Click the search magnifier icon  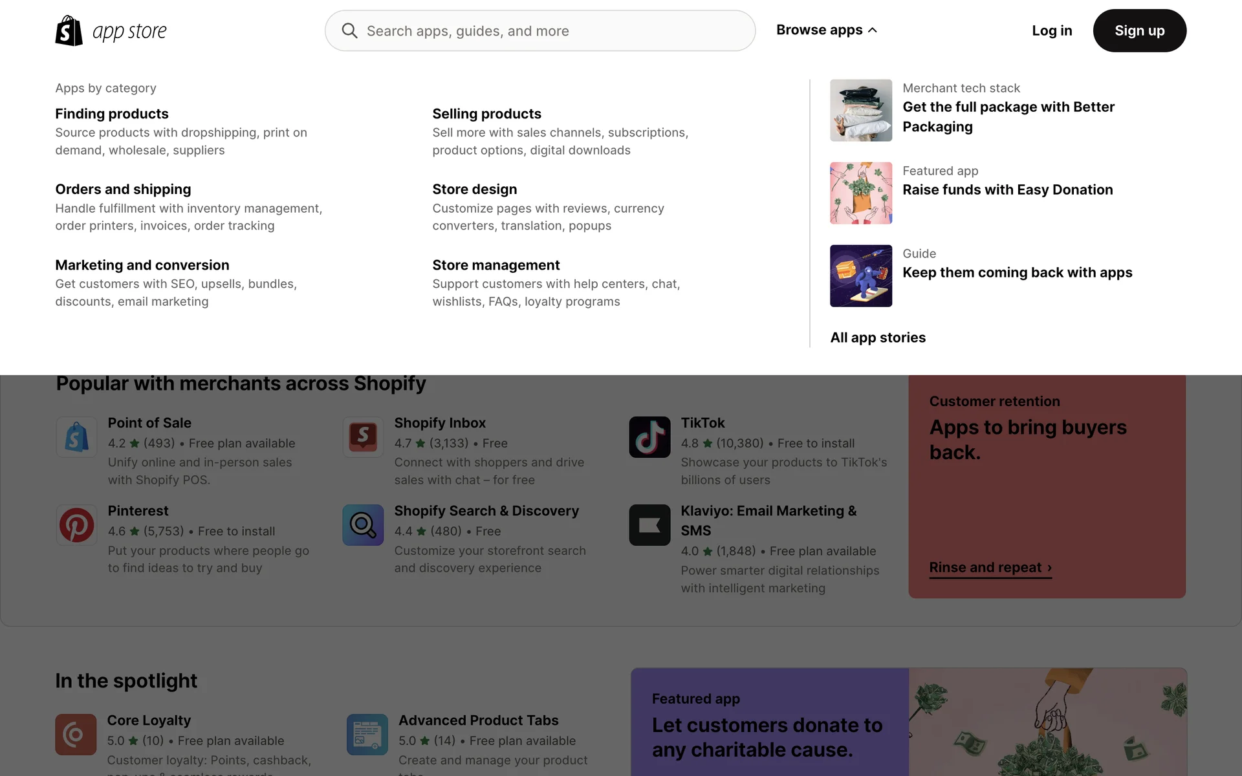click(x=349, y=30)
